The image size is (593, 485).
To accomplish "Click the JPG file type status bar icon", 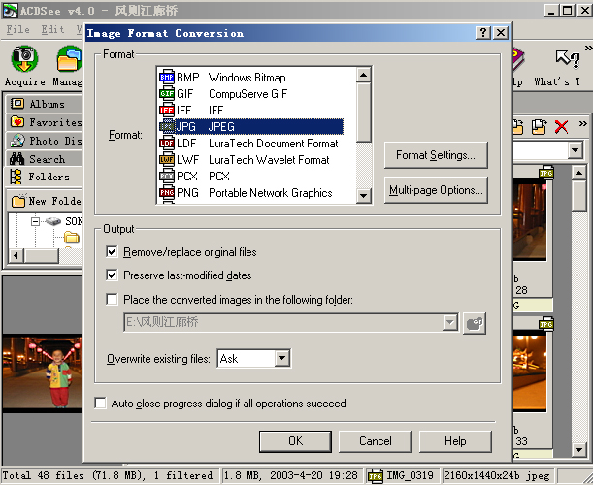I will click(376, 476).
